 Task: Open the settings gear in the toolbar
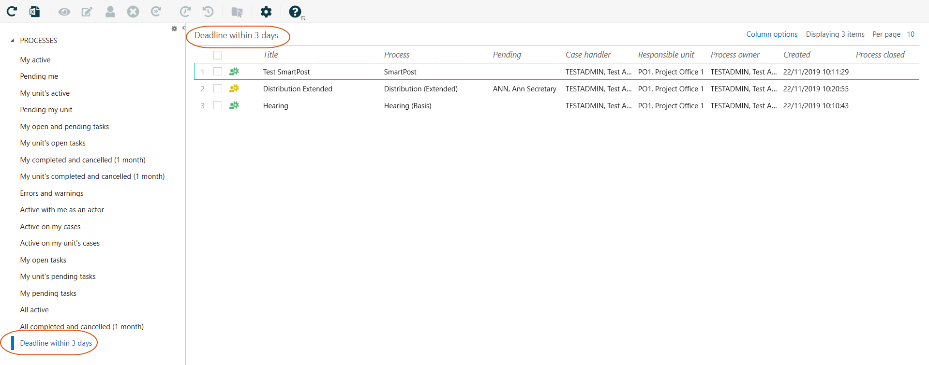pos(266,12)
